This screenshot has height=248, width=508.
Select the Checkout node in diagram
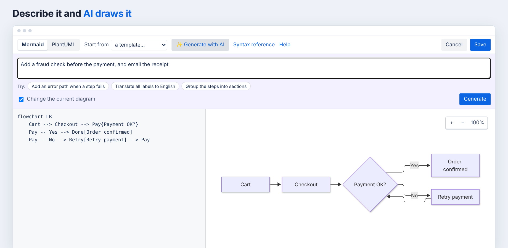(306, 184)
